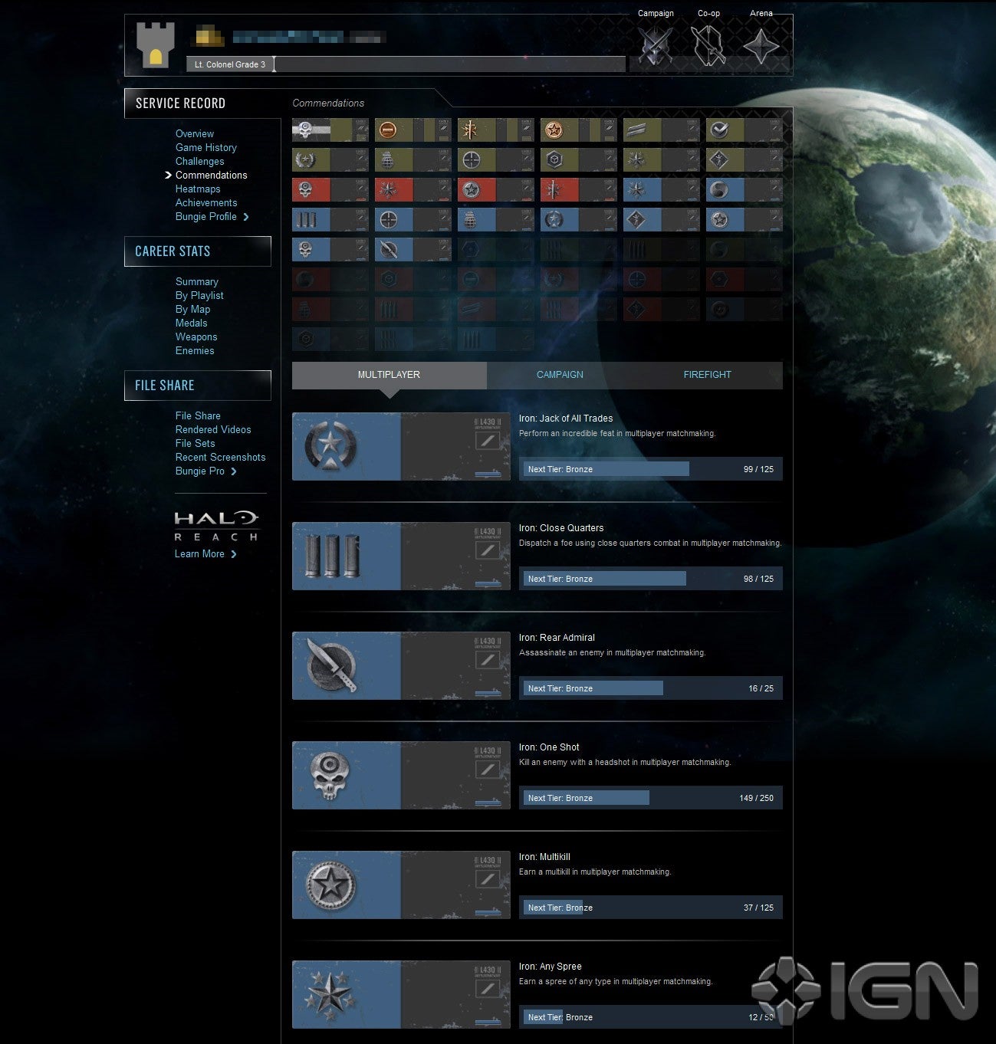
Task: Expand the Bungie Pro arrow
Action: click(234, 471)
